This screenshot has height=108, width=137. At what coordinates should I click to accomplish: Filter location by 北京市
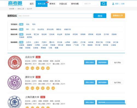[28, 42]
